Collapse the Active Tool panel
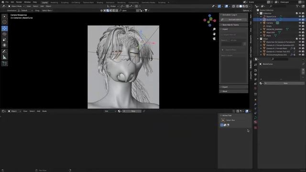 coord(235,116)
